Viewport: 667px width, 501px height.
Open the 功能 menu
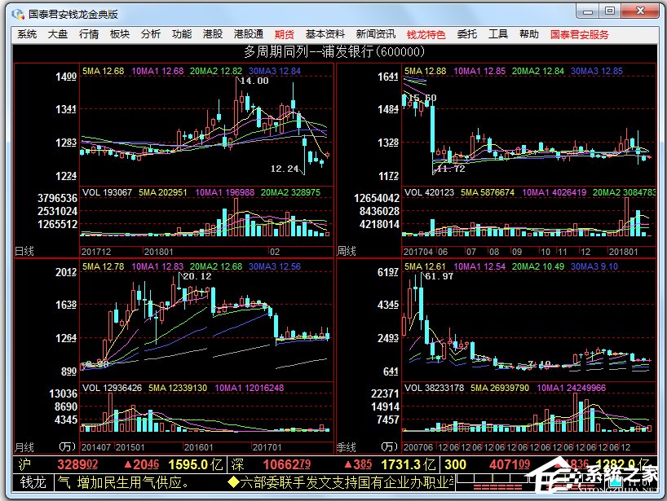(x=182, y=34)
